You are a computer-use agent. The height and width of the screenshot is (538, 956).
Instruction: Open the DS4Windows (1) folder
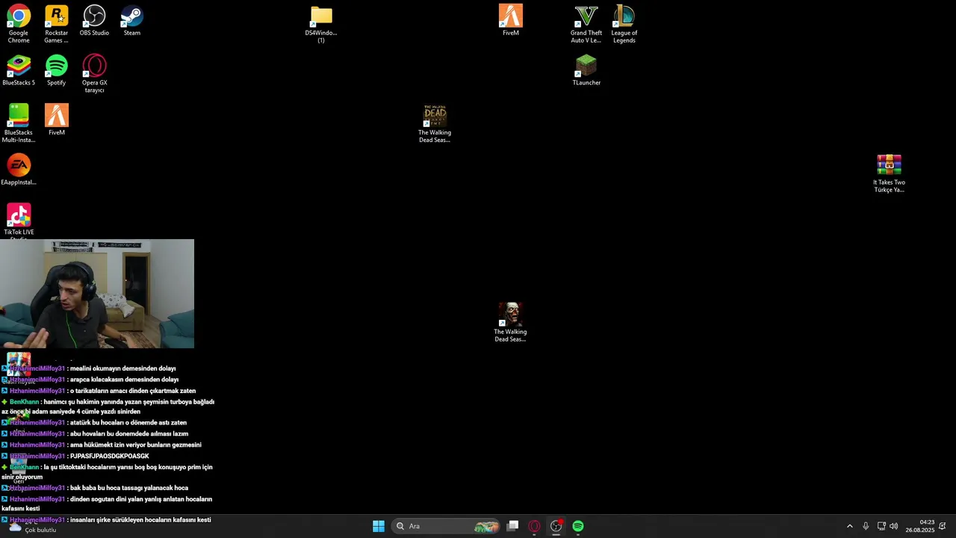(321, 24)
